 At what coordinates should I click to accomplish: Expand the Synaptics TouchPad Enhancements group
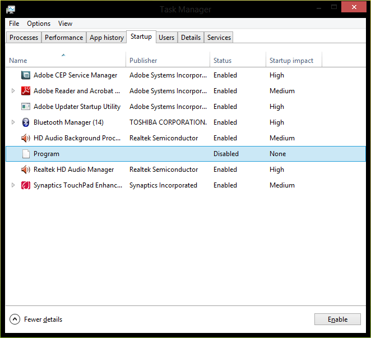13,185
